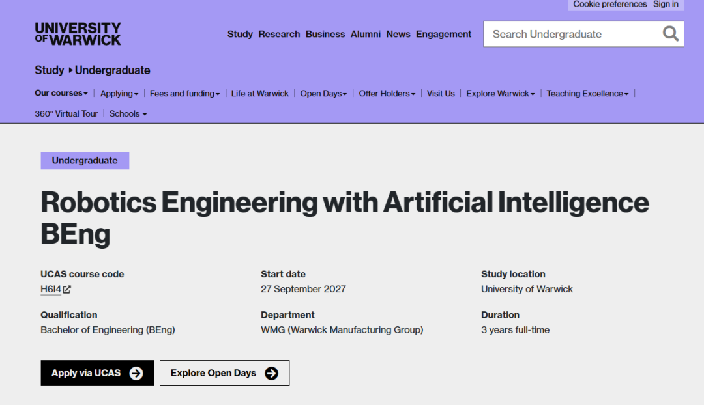The image size is (704, 405).
Task: Expand the Open Days dropdown
Action: tap(323, 93)
